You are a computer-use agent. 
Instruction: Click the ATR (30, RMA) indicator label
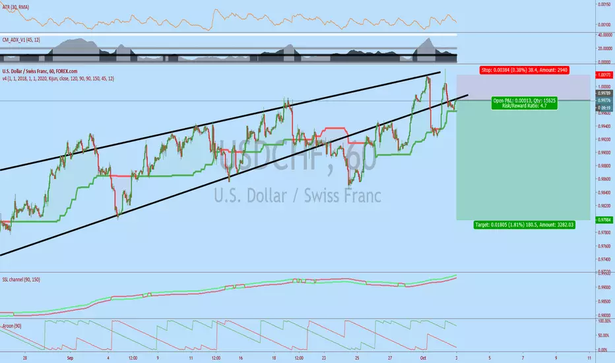point(16,7)
